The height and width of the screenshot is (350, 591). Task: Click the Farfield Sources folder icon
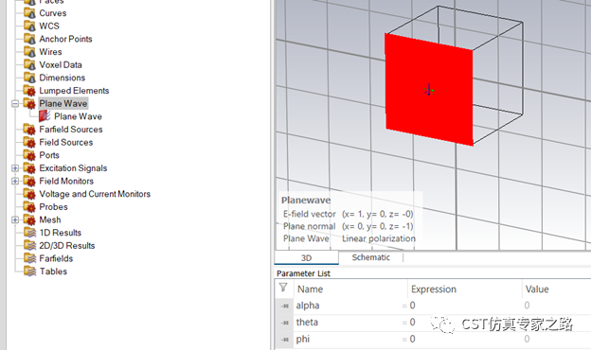[29, 130]
